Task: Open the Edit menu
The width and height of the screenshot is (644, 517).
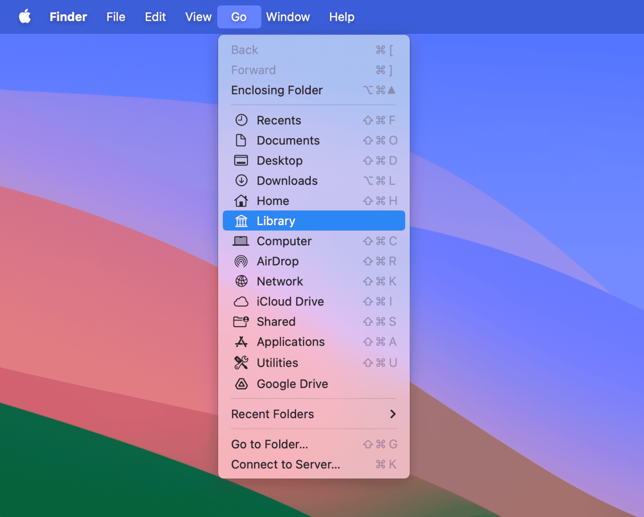Action: [155, 17]
